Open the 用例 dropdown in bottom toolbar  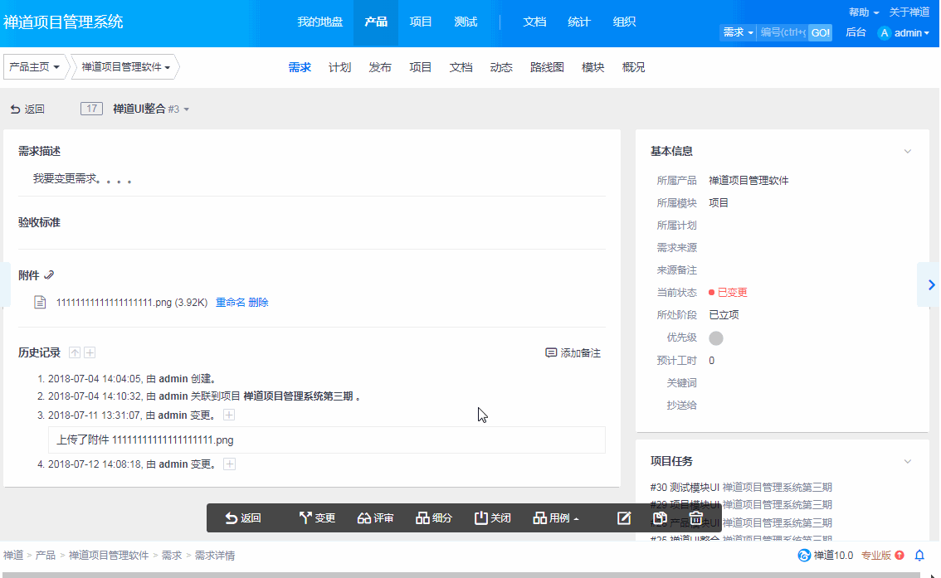556,518
